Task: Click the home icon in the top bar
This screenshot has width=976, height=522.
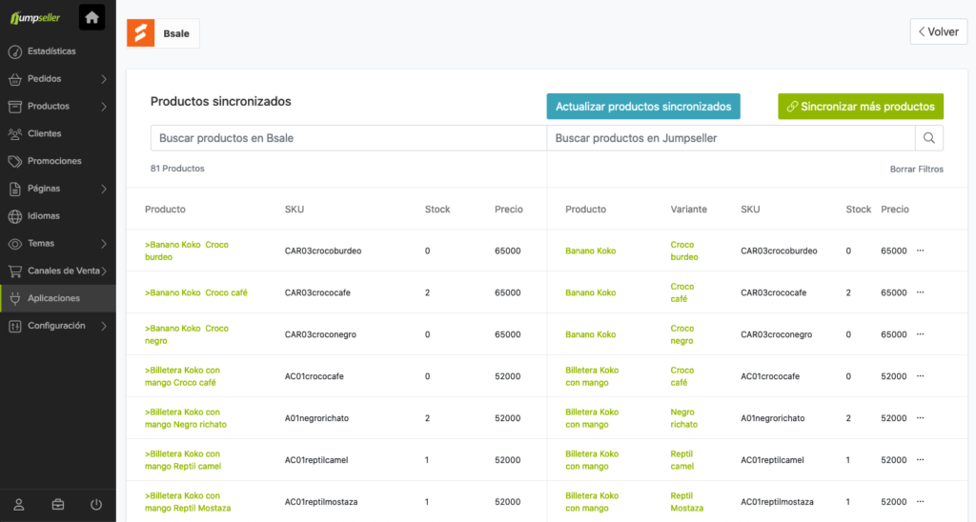Action: [91, 17]
